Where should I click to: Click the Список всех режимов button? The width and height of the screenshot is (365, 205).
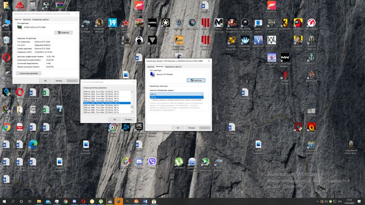29,73
